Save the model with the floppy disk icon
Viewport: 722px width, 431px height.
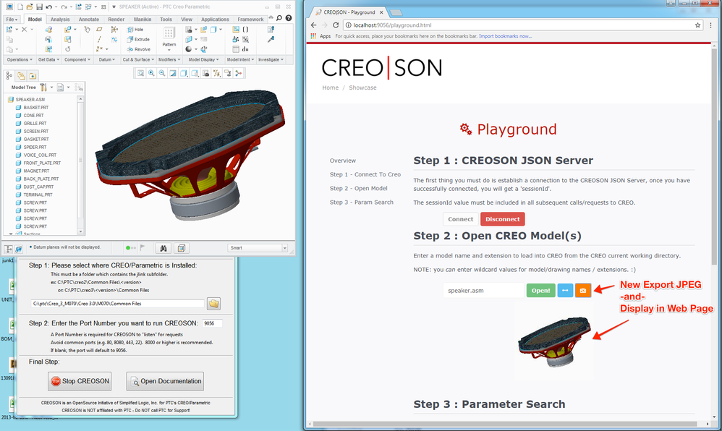(40, 7)
